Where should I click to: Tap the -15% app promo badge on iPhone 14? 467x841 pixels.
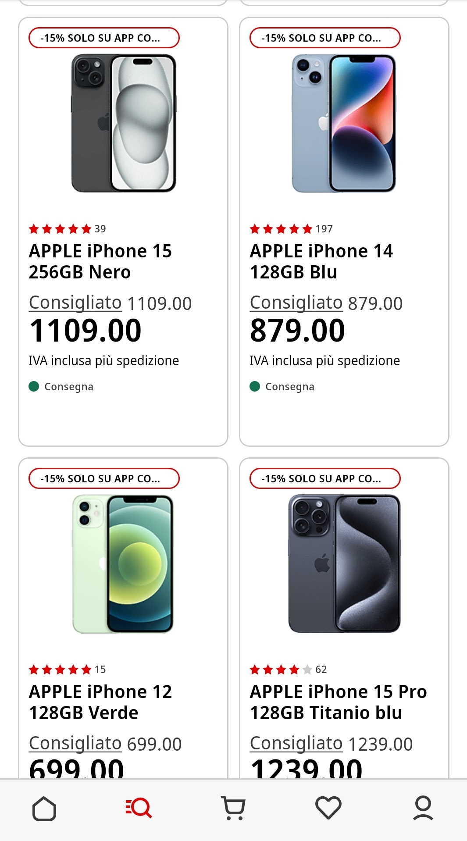pyautogui.click(x=325, y=38)
